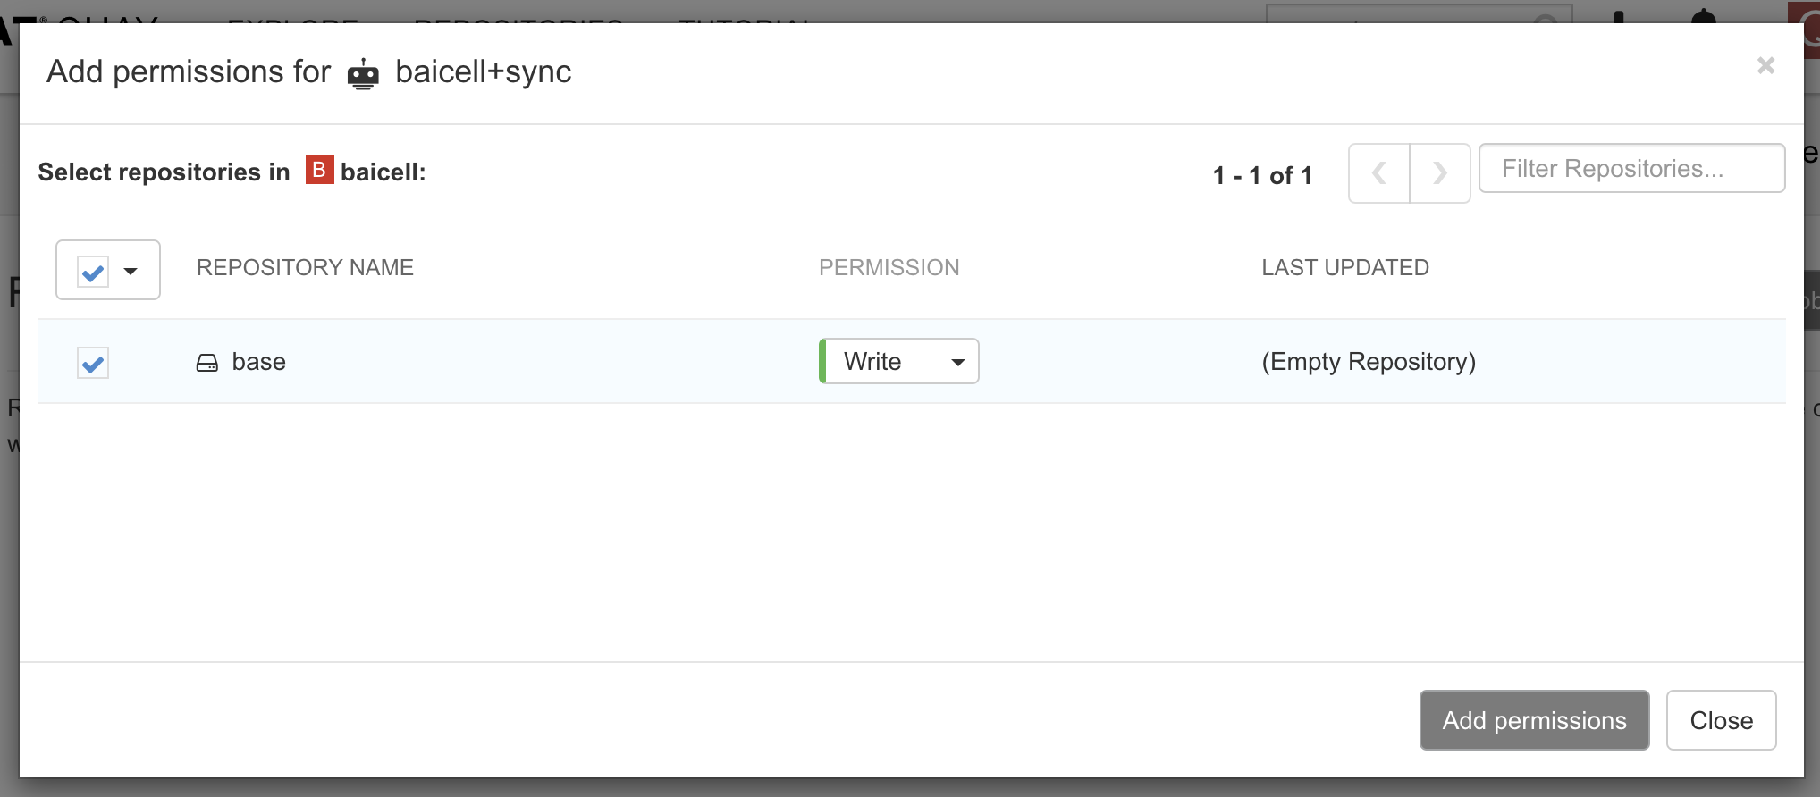Click the notifications bell in top bar

point(1704,14)
